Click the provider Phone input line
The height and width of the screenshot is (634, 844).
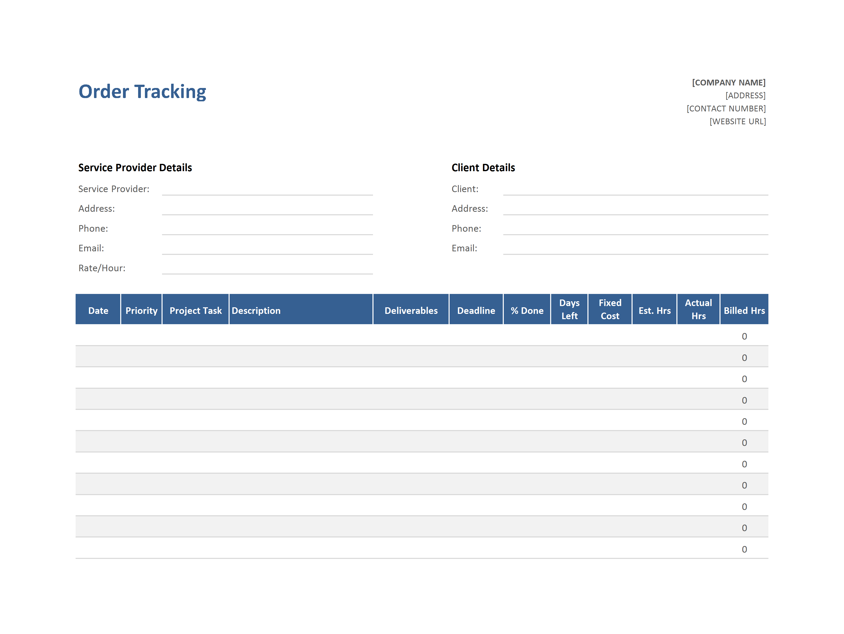[267, 229]
